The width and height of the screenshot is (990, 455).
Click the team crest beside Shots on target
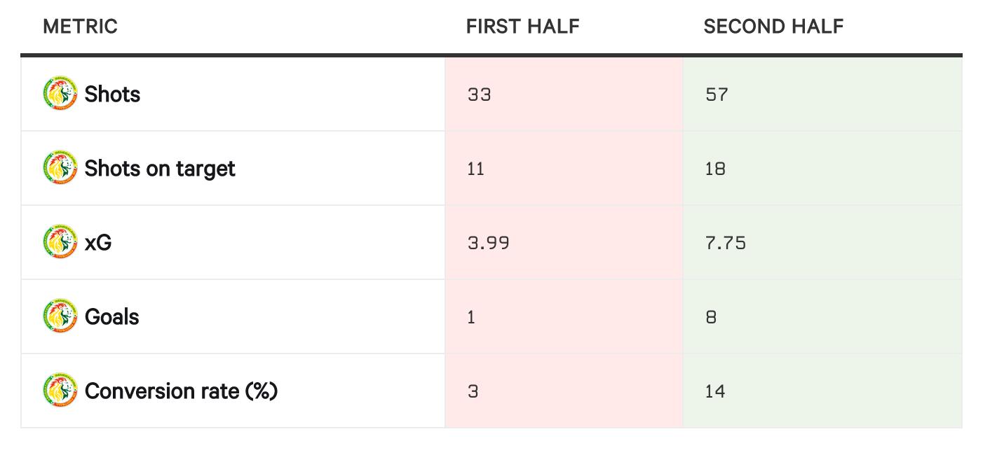pyautogui.click(x=60, y=168)
